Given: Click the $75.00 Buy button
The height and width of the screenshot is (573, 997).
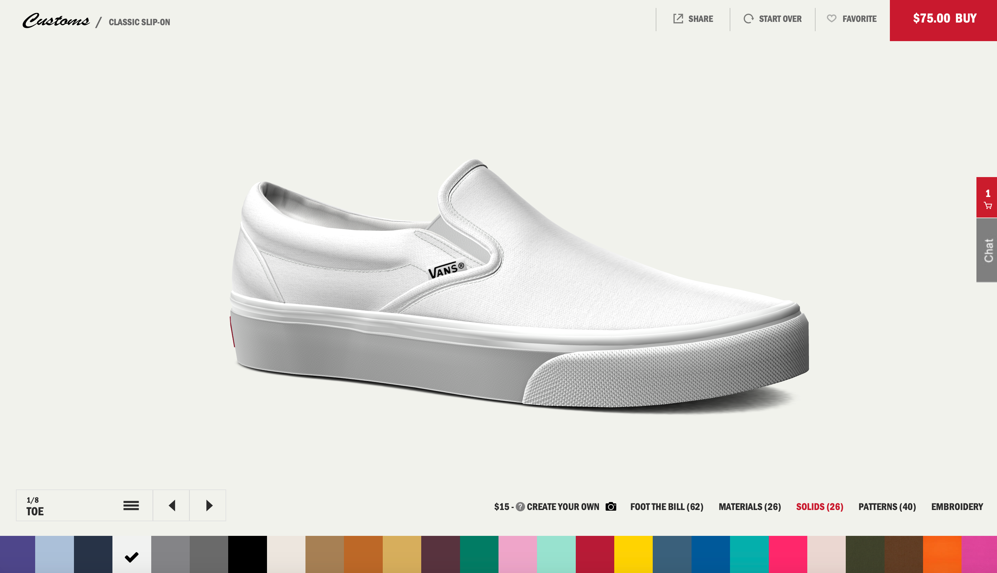Looking at the screenshot, I should 944,19.
